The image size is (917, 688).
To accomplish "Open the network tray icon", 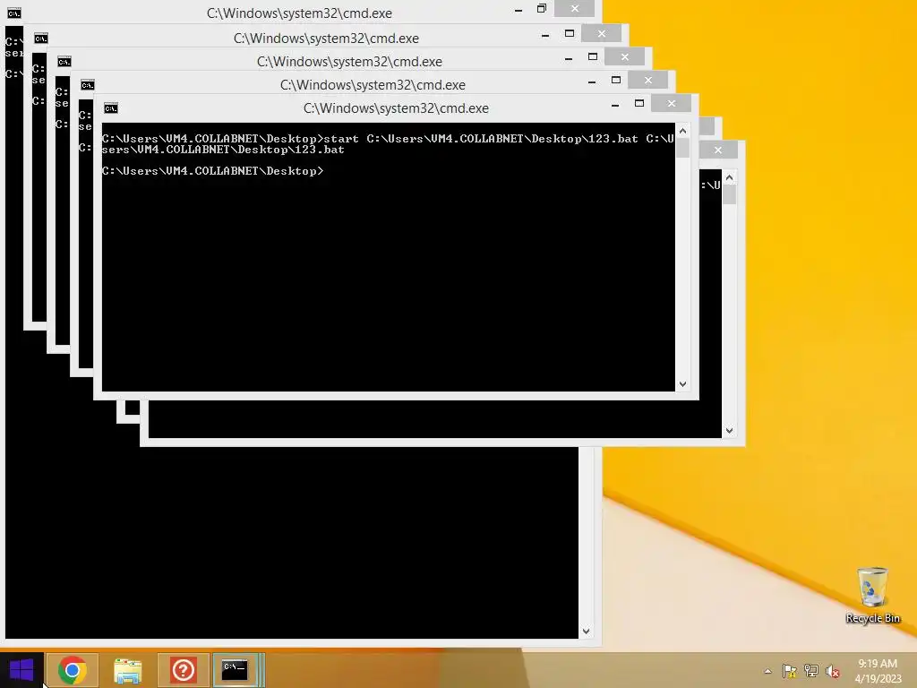I will coord(811,671).
